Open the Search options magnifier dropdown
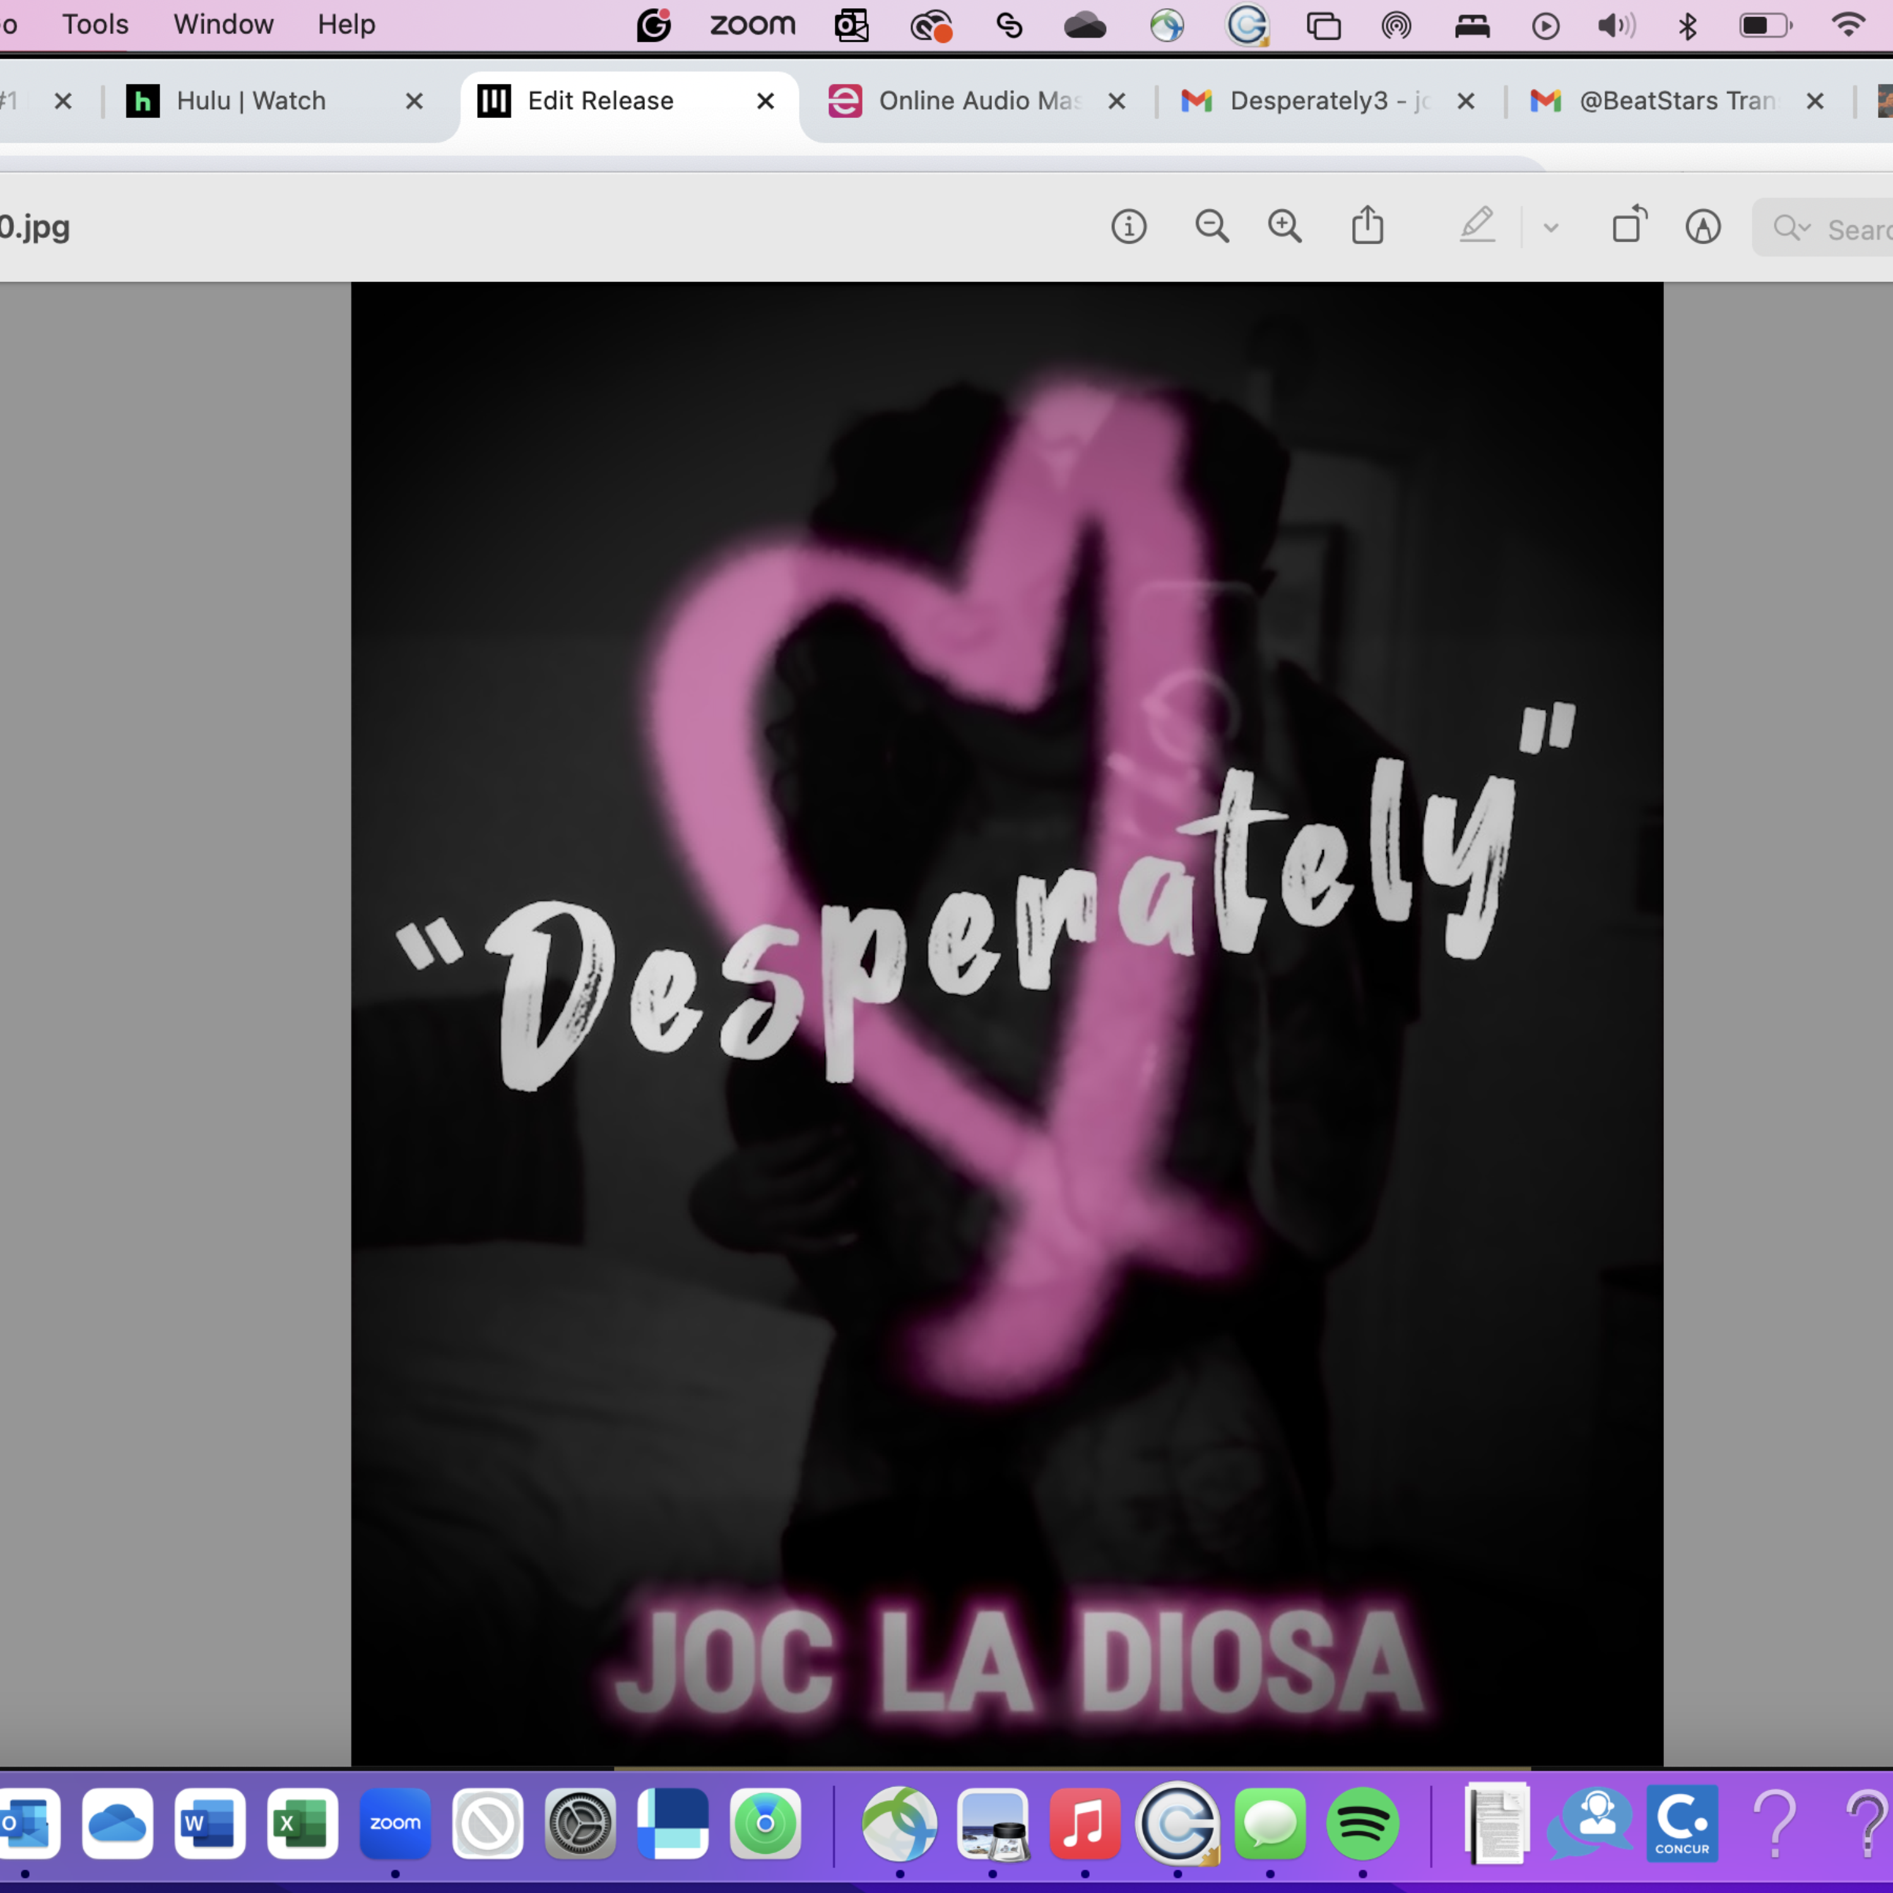 pos(1791,228)
